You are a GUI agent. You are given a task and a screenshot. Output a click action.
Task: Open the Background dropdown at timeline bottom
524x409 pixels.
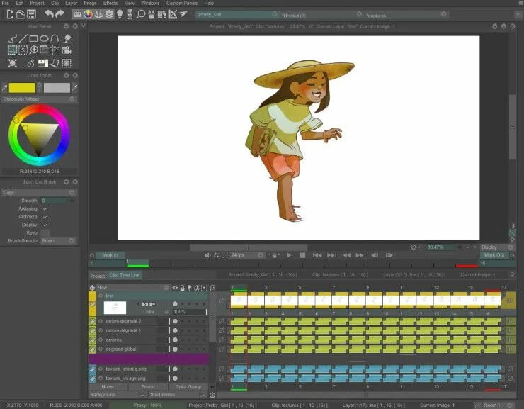click(x=118, y=395)
